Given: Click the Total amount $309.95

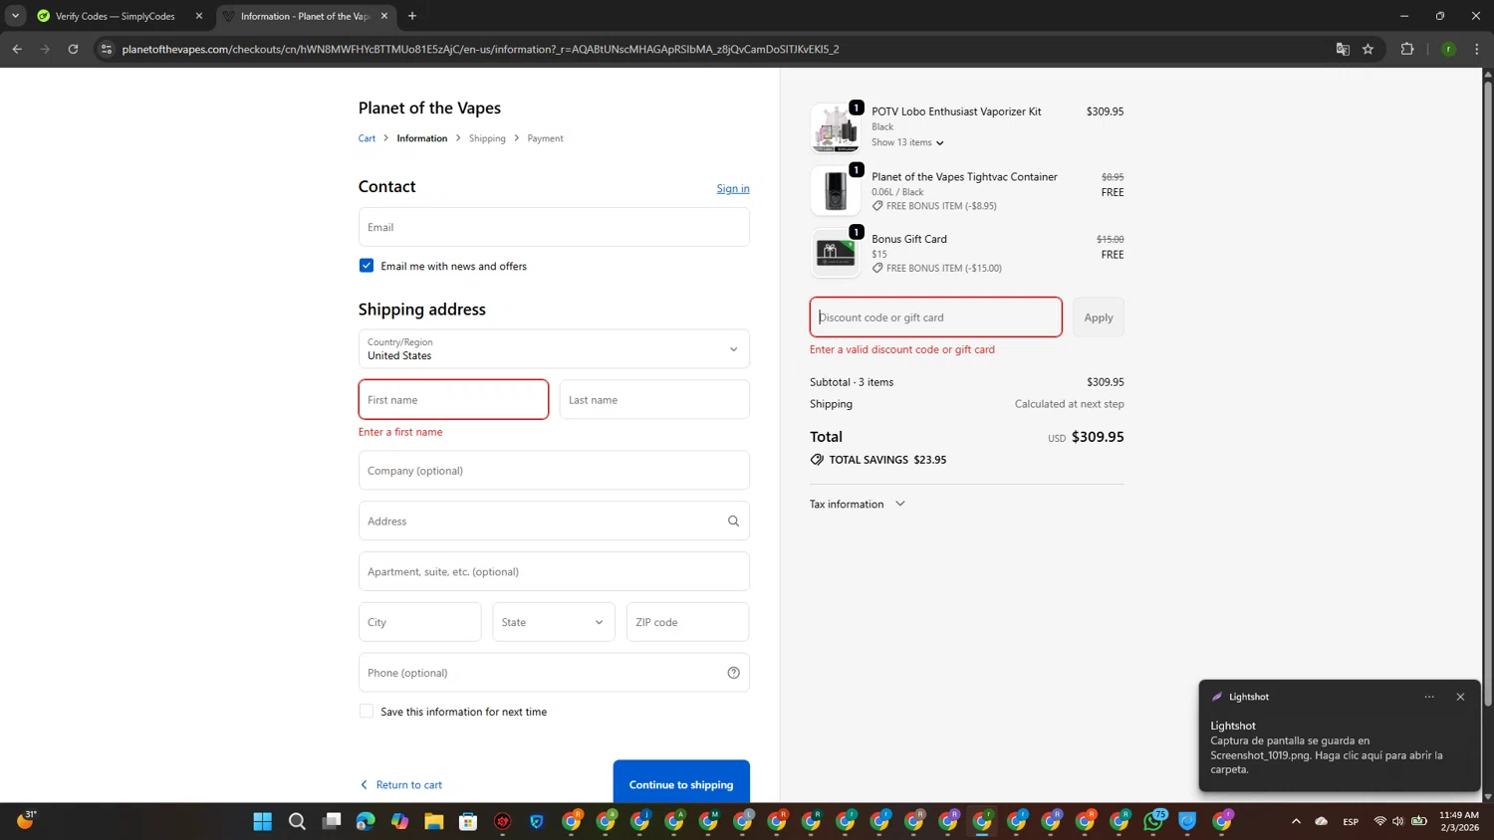Looking at the screenshot, I should (x=1098, y=437).
